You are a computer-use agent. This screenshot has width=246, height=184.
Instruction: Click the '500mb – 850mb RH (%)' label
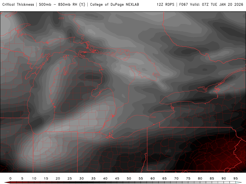[x=62, y=5]
